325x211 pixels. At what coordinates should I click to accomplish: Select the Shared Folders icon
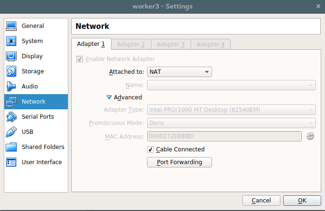(x=11, y=147)
